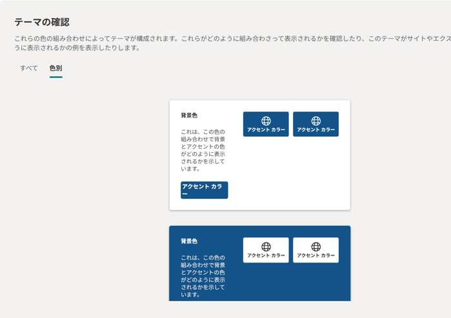
Task: Click globe icon in left white accent tile
Action: tap(266, 246)
